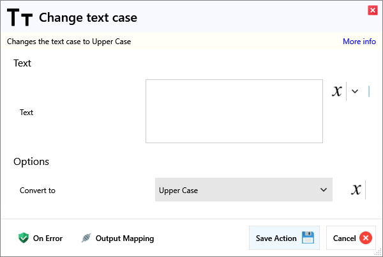This screenshot has width=383, height=257.
Task: Expand the chevron beside the Text variable icon
Action: pos(356,91)
